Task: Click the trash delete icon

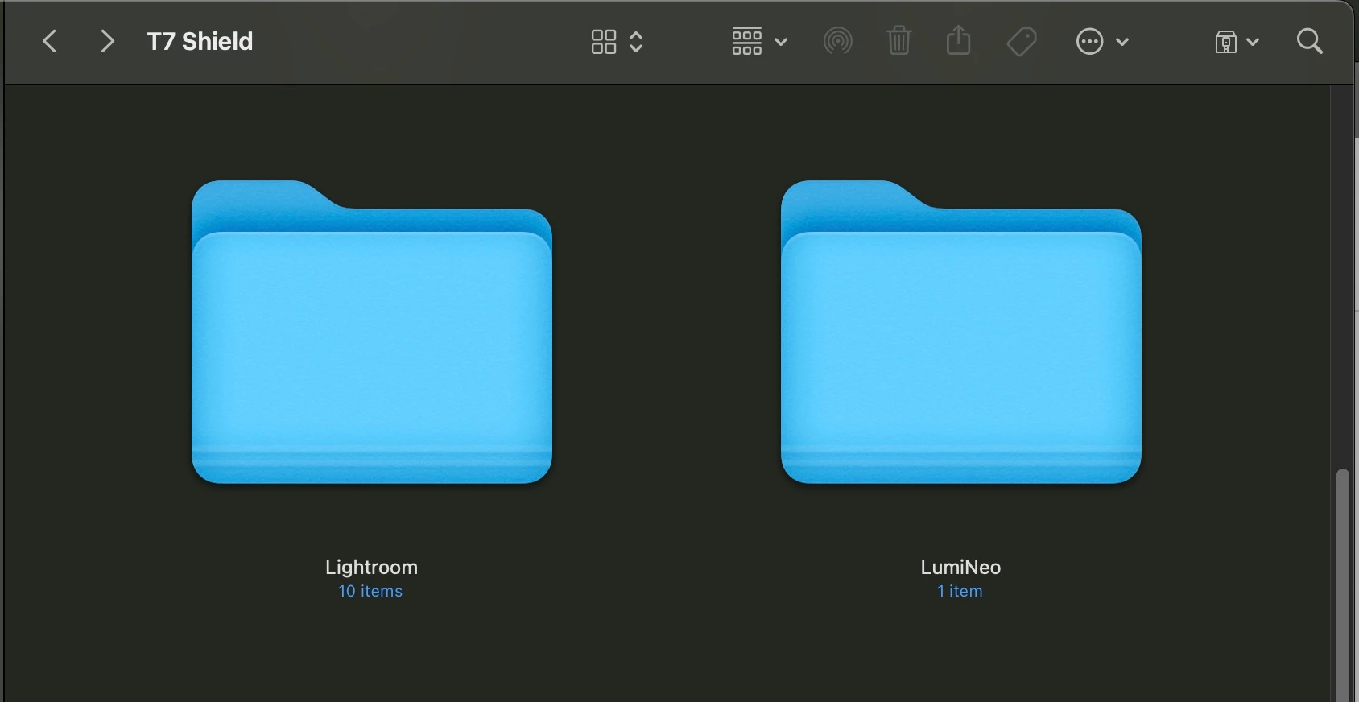Action: point(898,40)
